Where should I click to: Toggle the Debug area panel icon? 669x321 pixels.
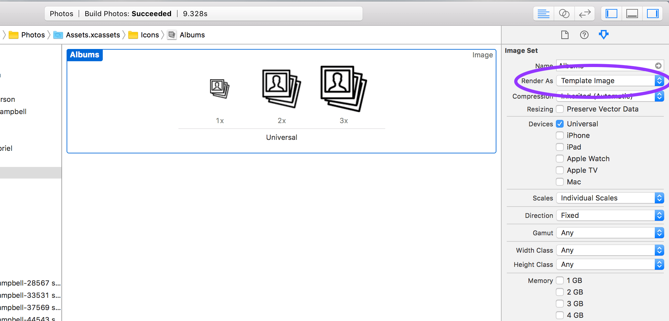pyautogui.click(x=632, y=14)
